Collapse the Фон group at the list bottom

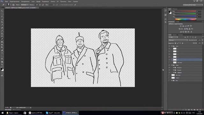click(x=172, y=80)
